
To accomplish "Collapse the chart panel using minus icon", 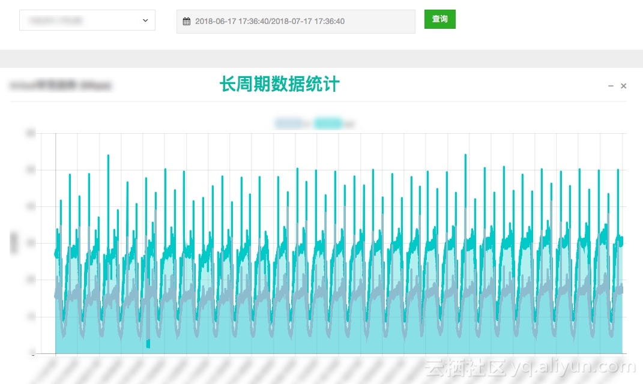I will [x=611, y=86].
